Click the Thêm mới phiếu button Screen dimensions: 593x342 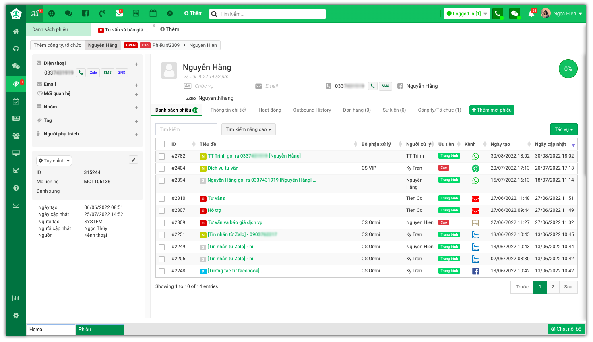[x=492, y=110]
